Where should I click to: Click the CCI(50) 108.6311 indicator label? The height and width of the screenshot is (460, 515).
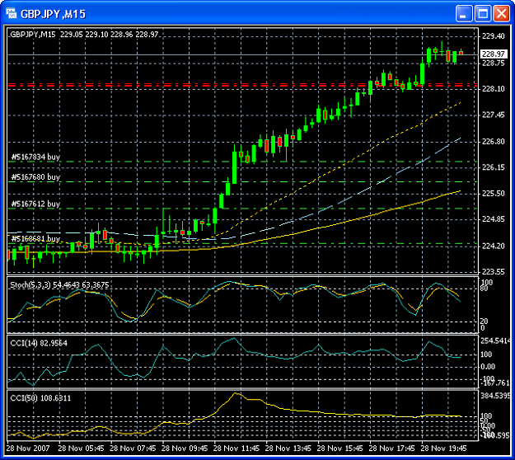click(40, 398)
